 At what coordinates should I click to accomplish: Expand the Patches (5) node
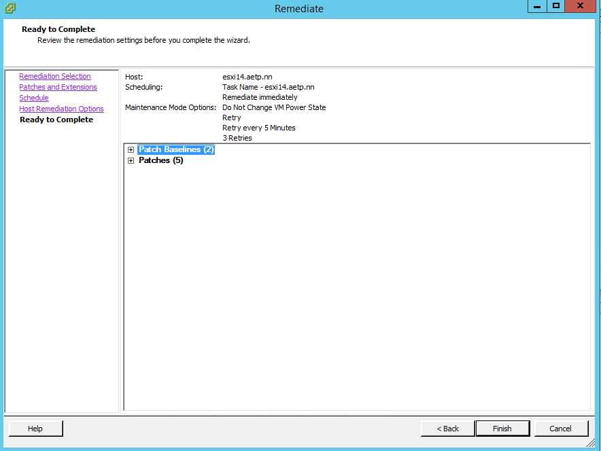131,161
